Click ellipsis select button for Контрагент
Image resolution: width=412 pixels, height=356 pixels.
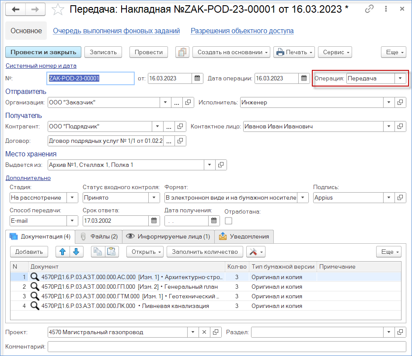169,126
